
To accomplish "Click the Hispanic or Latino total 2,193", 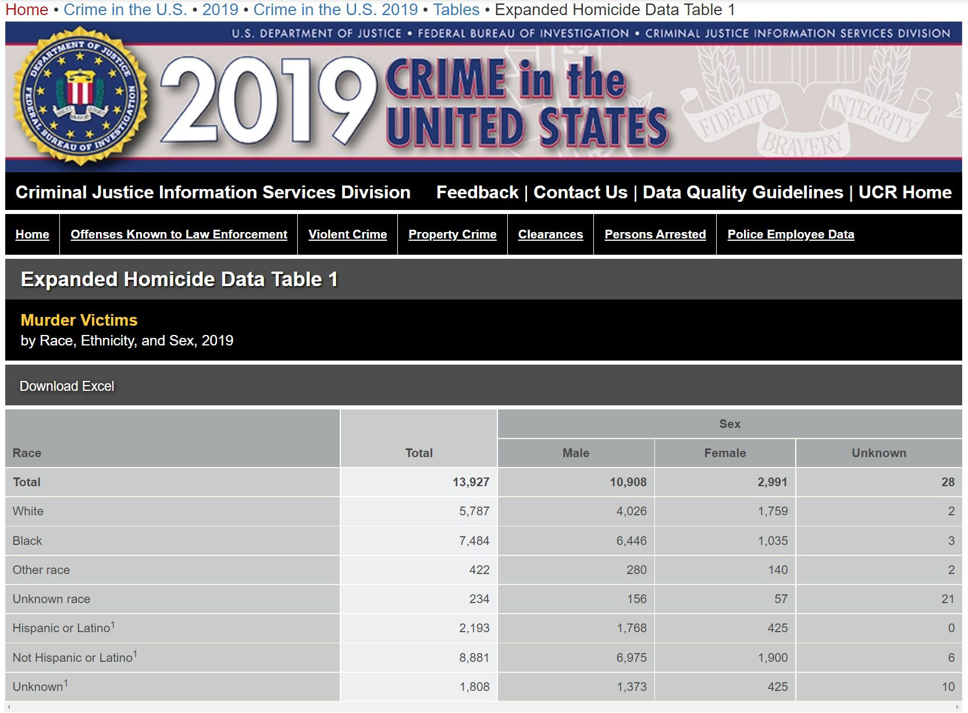I will pos(474,628).
